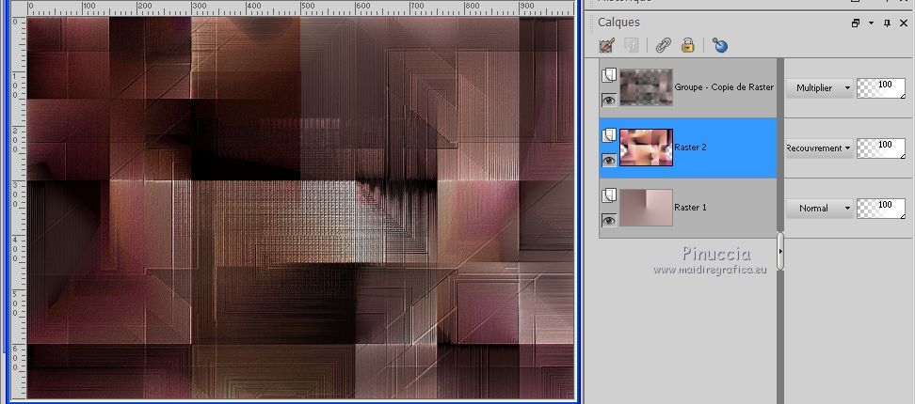This screenshot has width=915, height=404.
Task: Open the Recouvrement blend mode dropdown
Action: pyautogui.click(x=819, y=148)
